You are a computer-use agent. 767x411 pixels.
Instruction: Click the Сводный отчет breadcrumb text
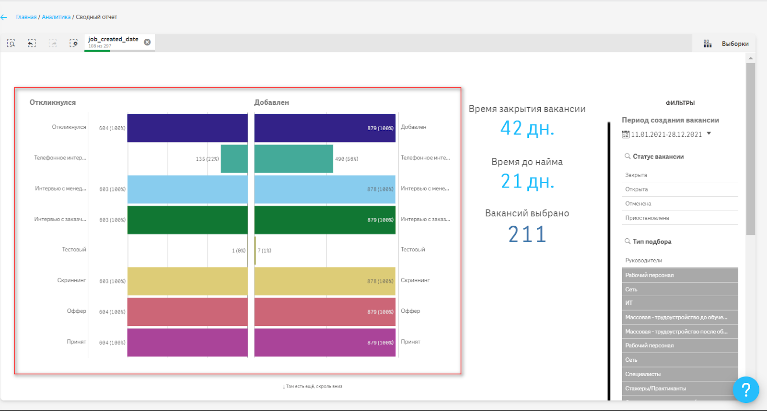point(96,17)
